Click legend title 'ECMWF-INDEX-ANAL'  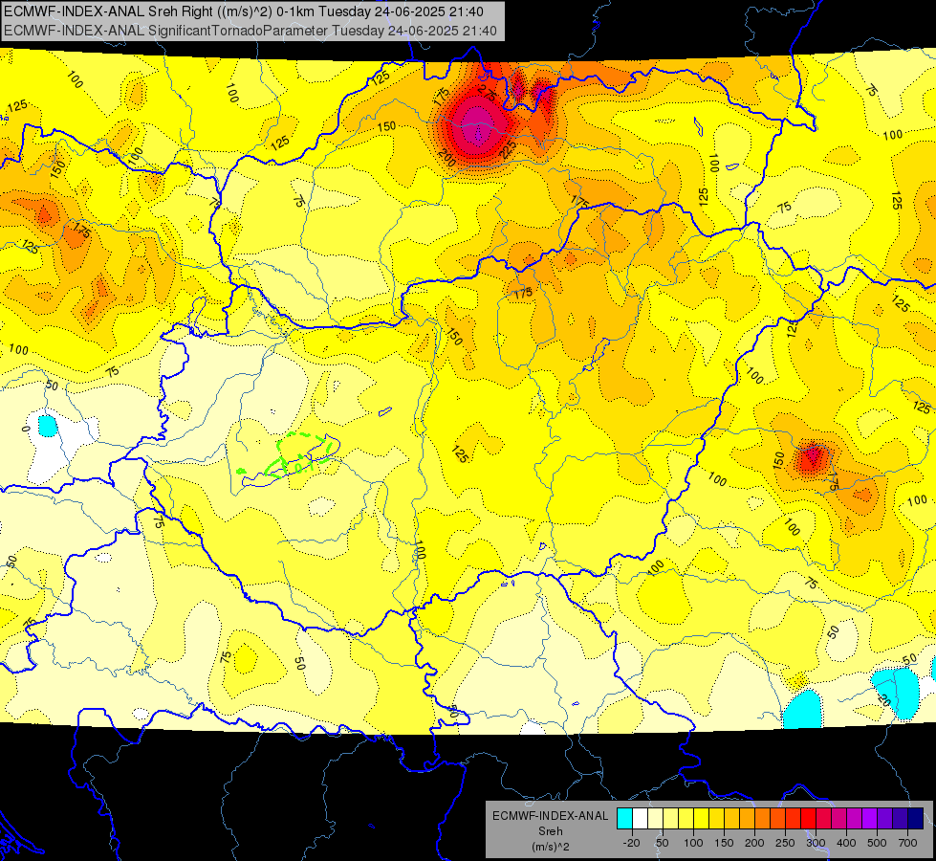551,816
